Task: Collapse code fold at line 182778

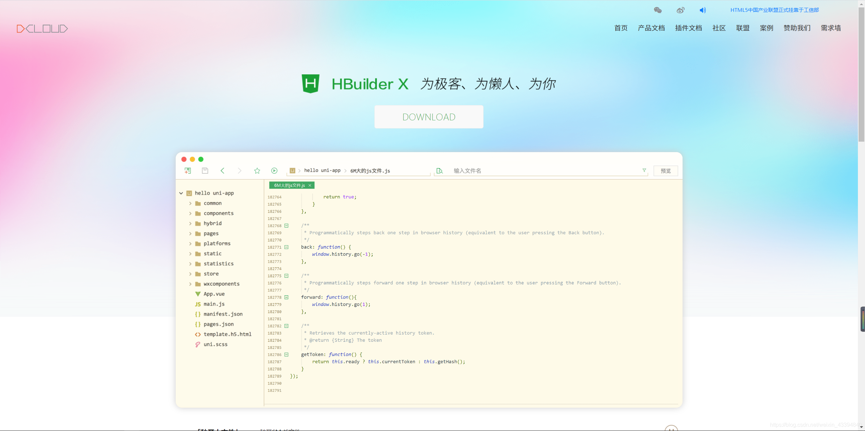Action: click(x=286, y=297)
